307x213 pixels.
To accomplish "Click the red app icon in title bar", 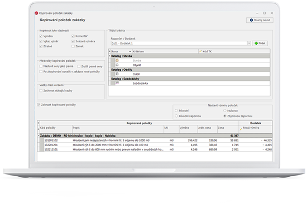I will [x=36, y=13].
